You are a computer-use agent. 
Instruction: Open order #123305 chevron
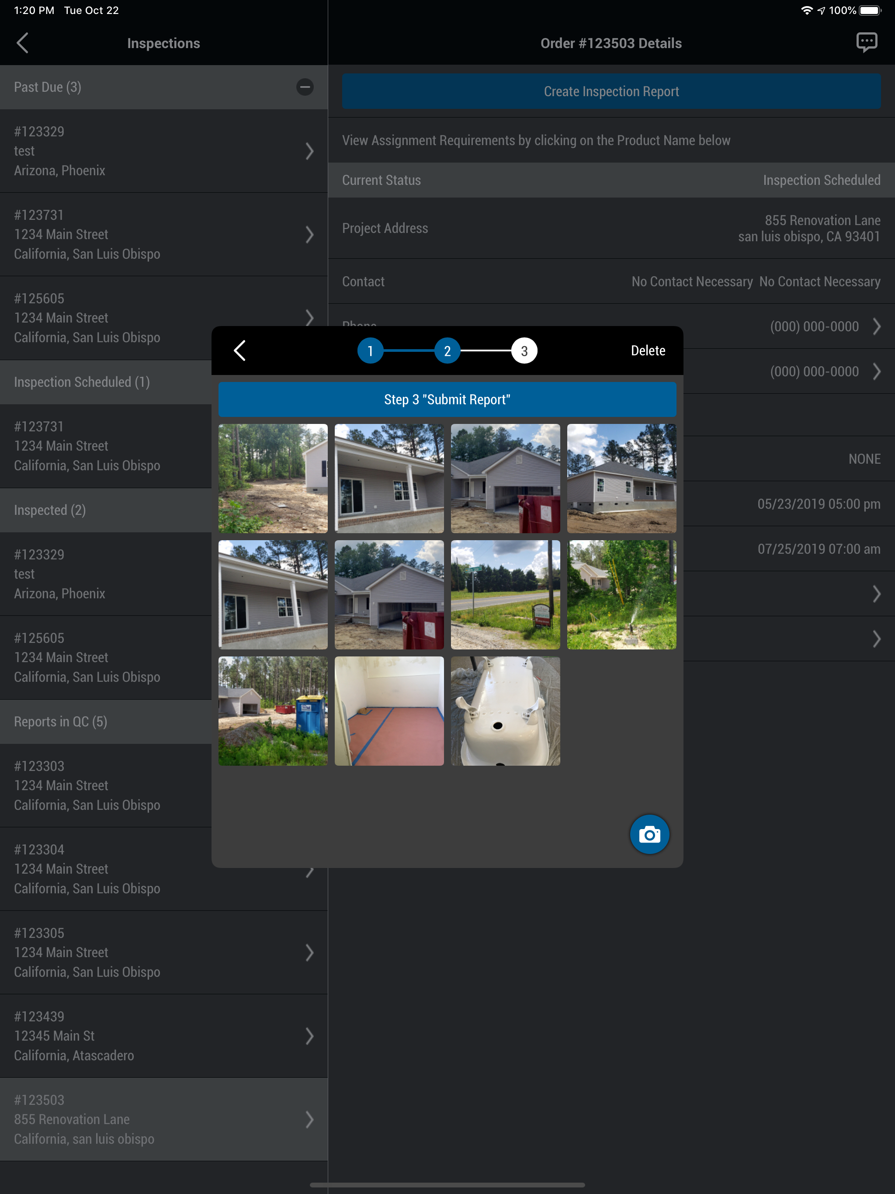tap(309, 953)
